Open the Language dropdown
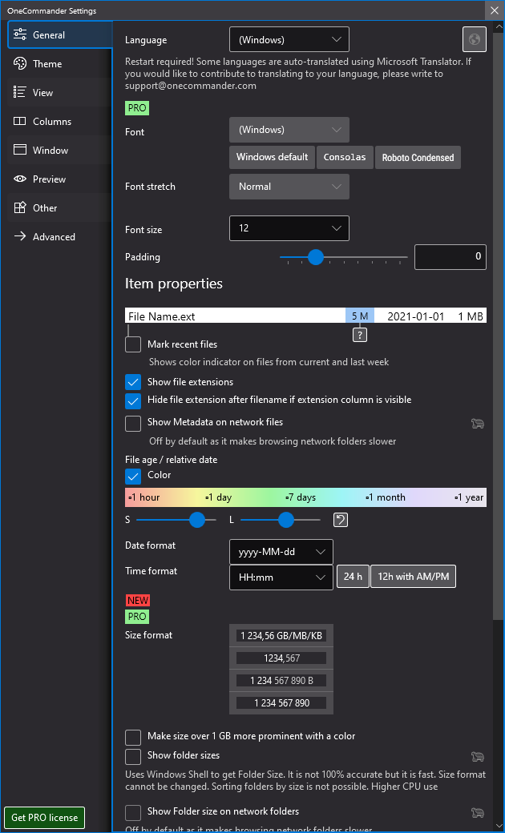The height and width of the screenshot is (833, 505). [289, 39]
